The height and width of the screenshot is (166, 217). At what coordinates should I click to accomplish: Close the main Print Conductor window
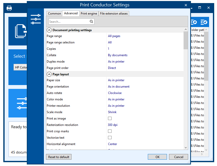[208, 8]
